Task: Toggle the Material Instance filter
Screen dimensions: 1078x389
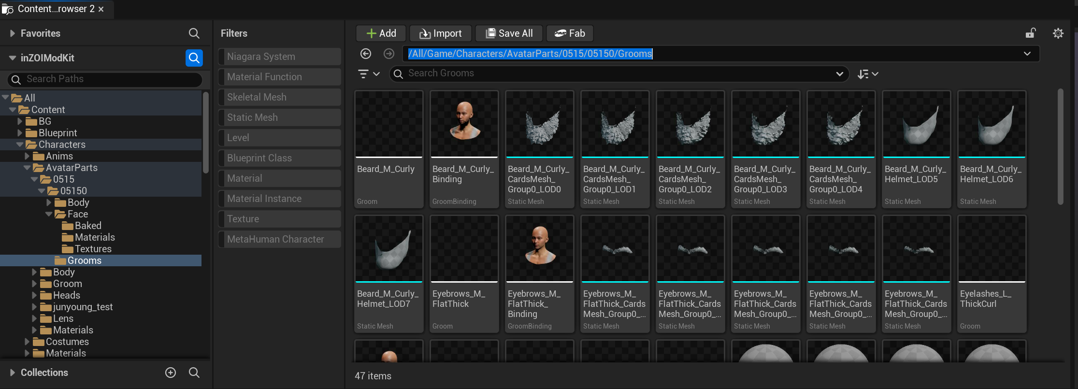Action: point(280,199)
